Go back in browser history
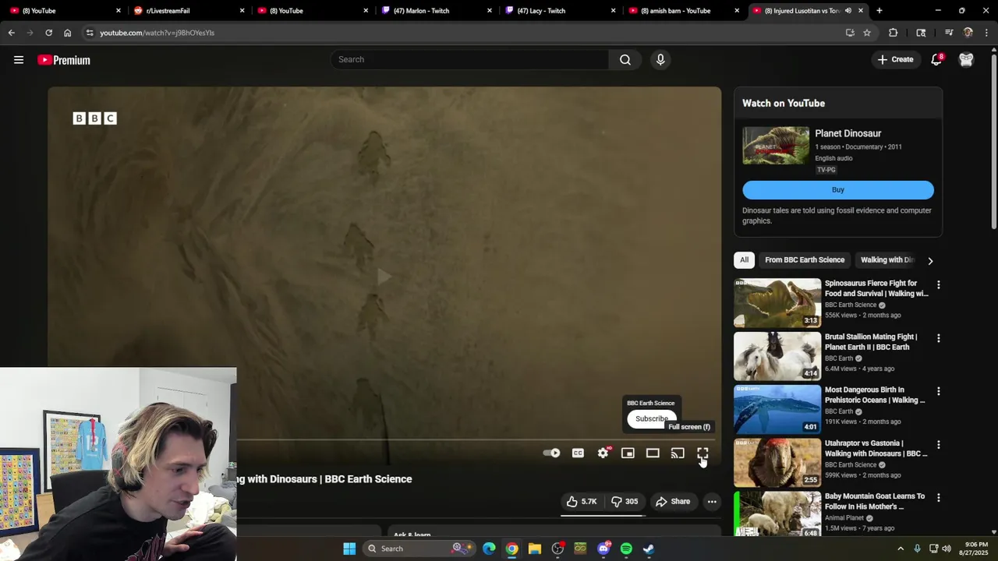The image size is (998, 561). (x=12, y=33)
